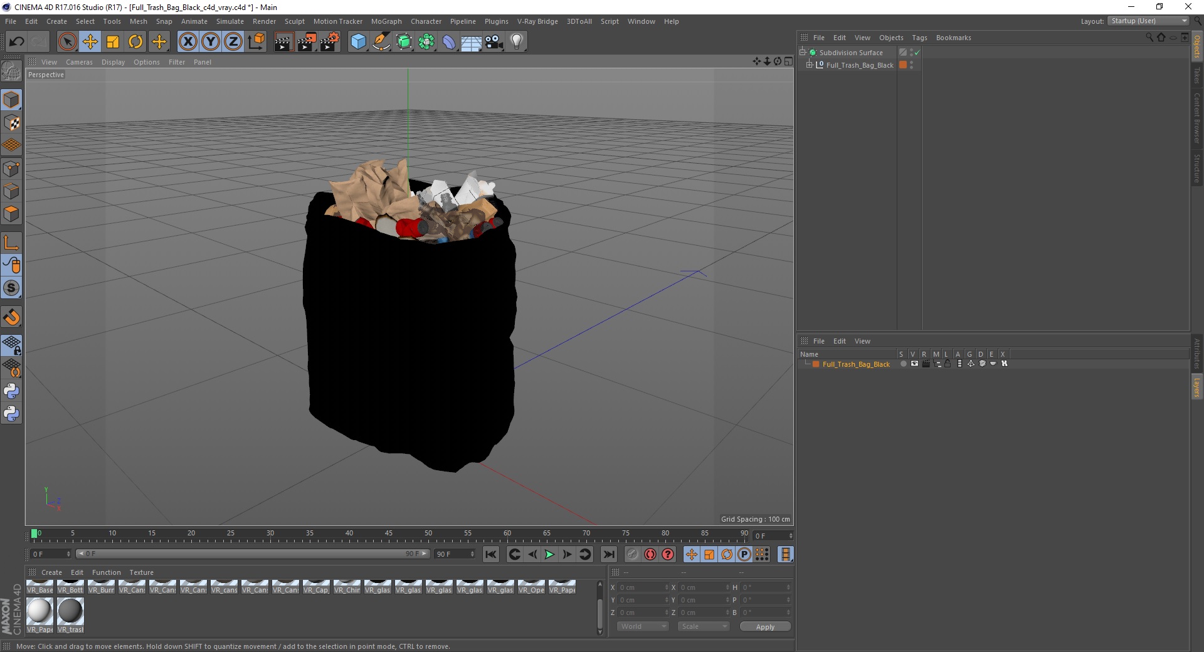This screenshot has height=652, width=1204.
Task: Toggle the Subdivision Surface enable checkmark
Action: click(x=917, y=53)
